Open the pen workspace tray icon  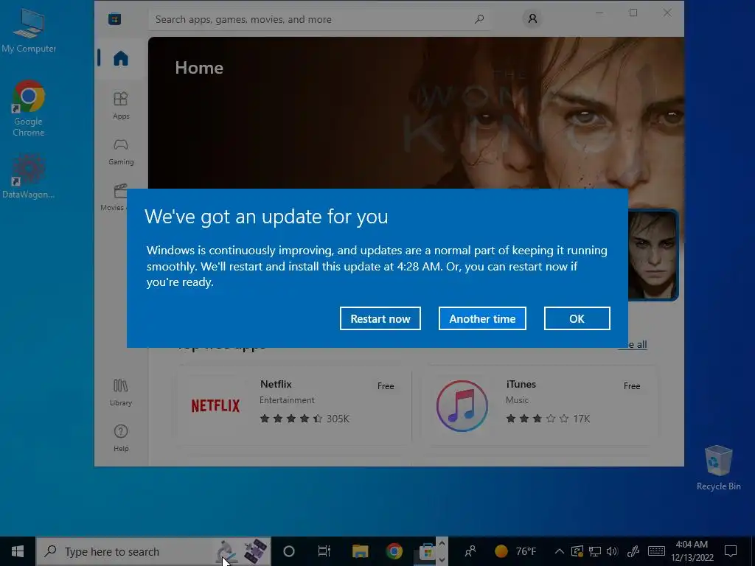tap(633, 551)
